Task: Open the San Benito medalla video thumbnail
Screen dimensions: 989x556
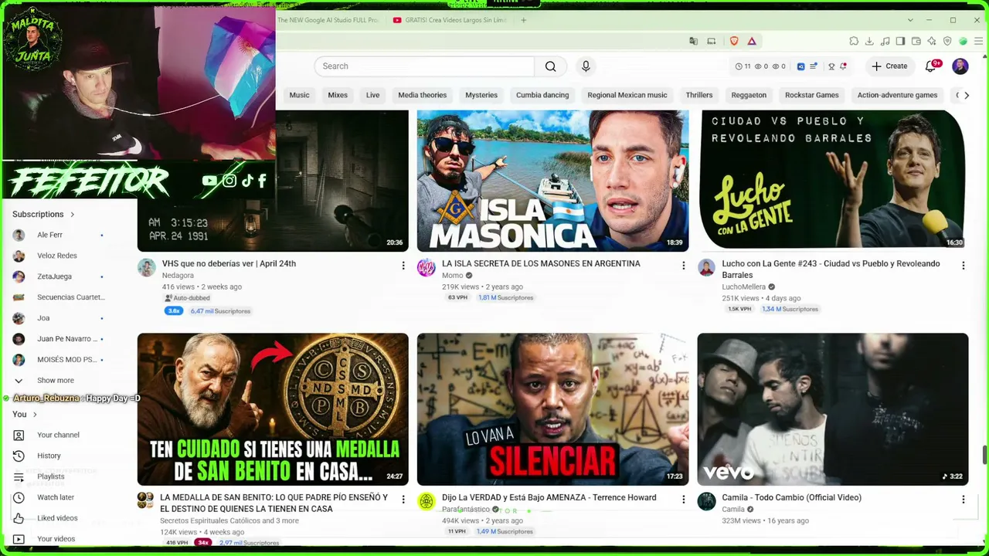Action: click(x=273, y=409)
